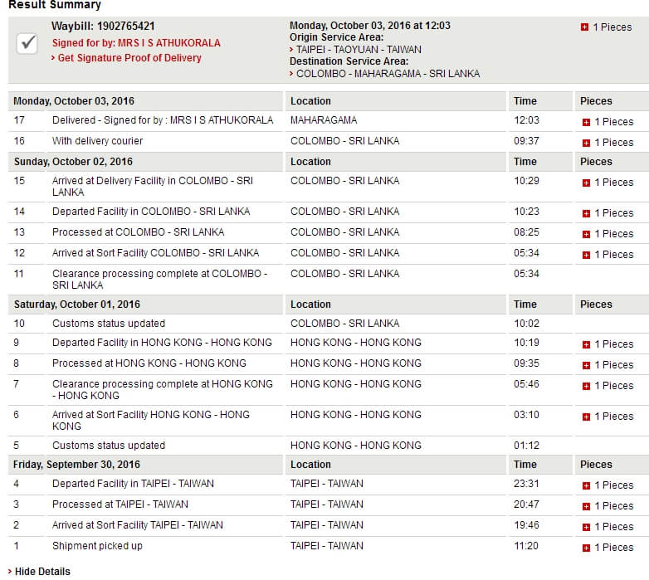Image resolution: width=649 pixels, height=580 pixels.
Task: Expand pieces for Departed Facility in COLOMBO
Action: [586, 213]
